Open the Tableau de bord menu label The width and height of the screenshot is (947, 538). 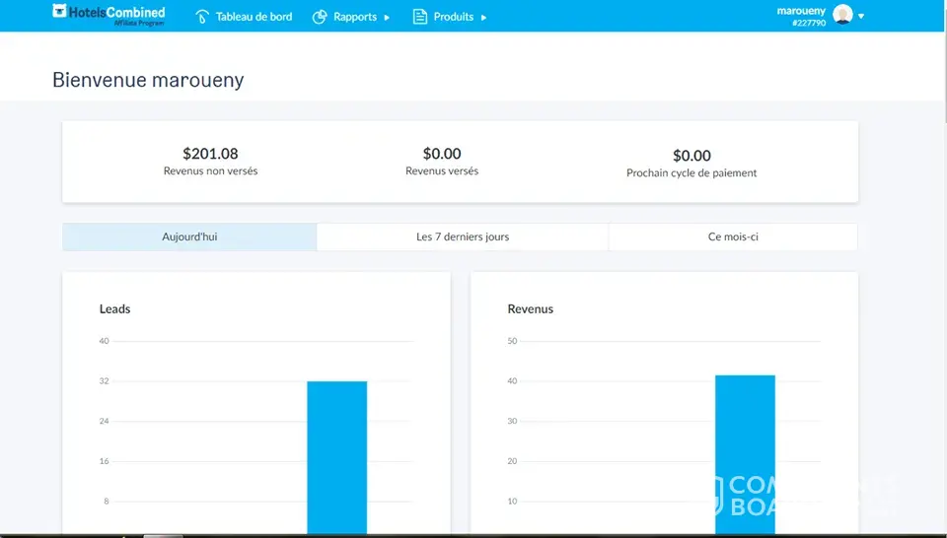pos(254,17)
